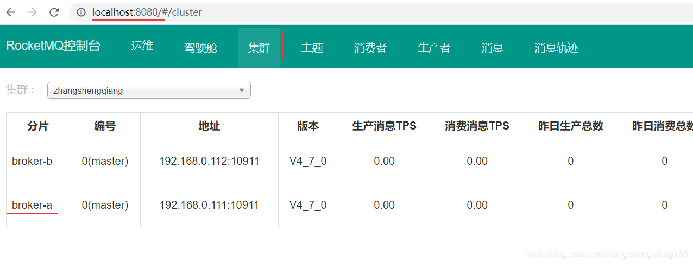693x264 pixels.
Task: Click address 192.168.0.112:10911
Action: [209, 161]
